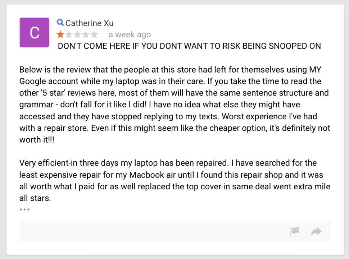The image size is (349, 259).
Task: Click the third grey rating star
Action: (77, 34)
